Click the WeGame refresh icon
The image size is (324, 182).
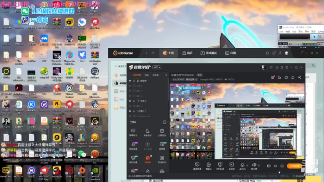[x=153, y=53]
